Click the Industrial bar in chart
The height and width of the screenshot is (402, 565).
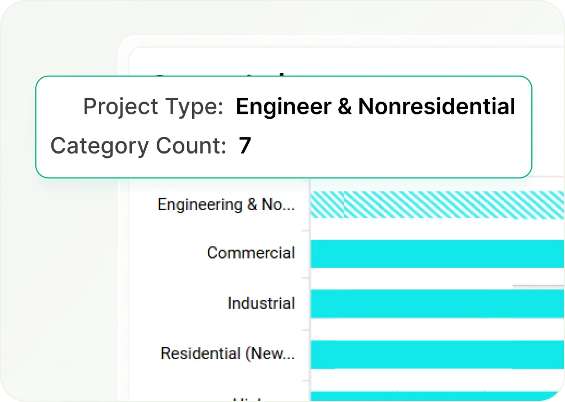437,304
